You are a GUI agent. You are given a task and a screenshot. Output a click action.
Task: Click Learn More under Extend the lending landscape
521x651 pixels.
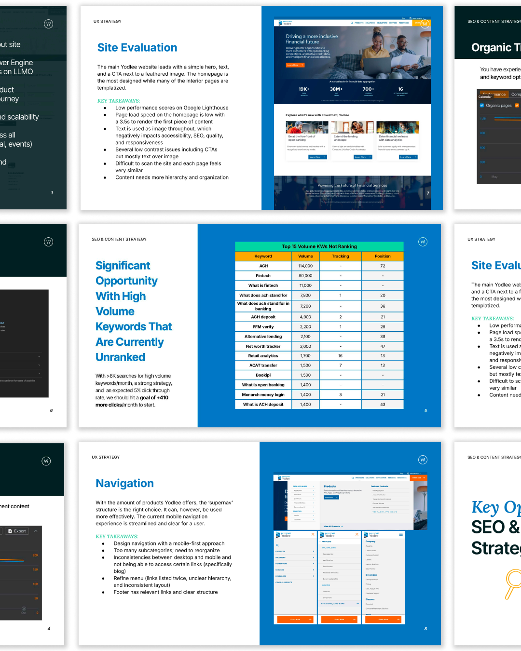363,157
